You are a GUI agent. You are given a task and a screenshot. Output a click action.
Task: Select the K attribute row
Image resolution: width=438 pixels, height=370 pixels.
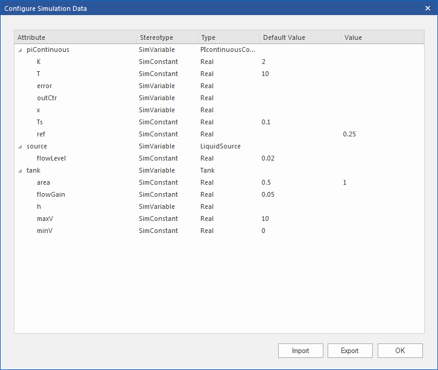click(x=39, y=62)
